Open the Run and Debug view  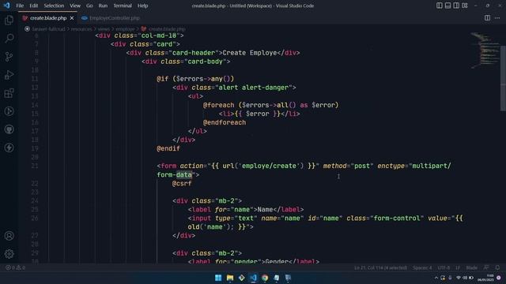[9, 75]
